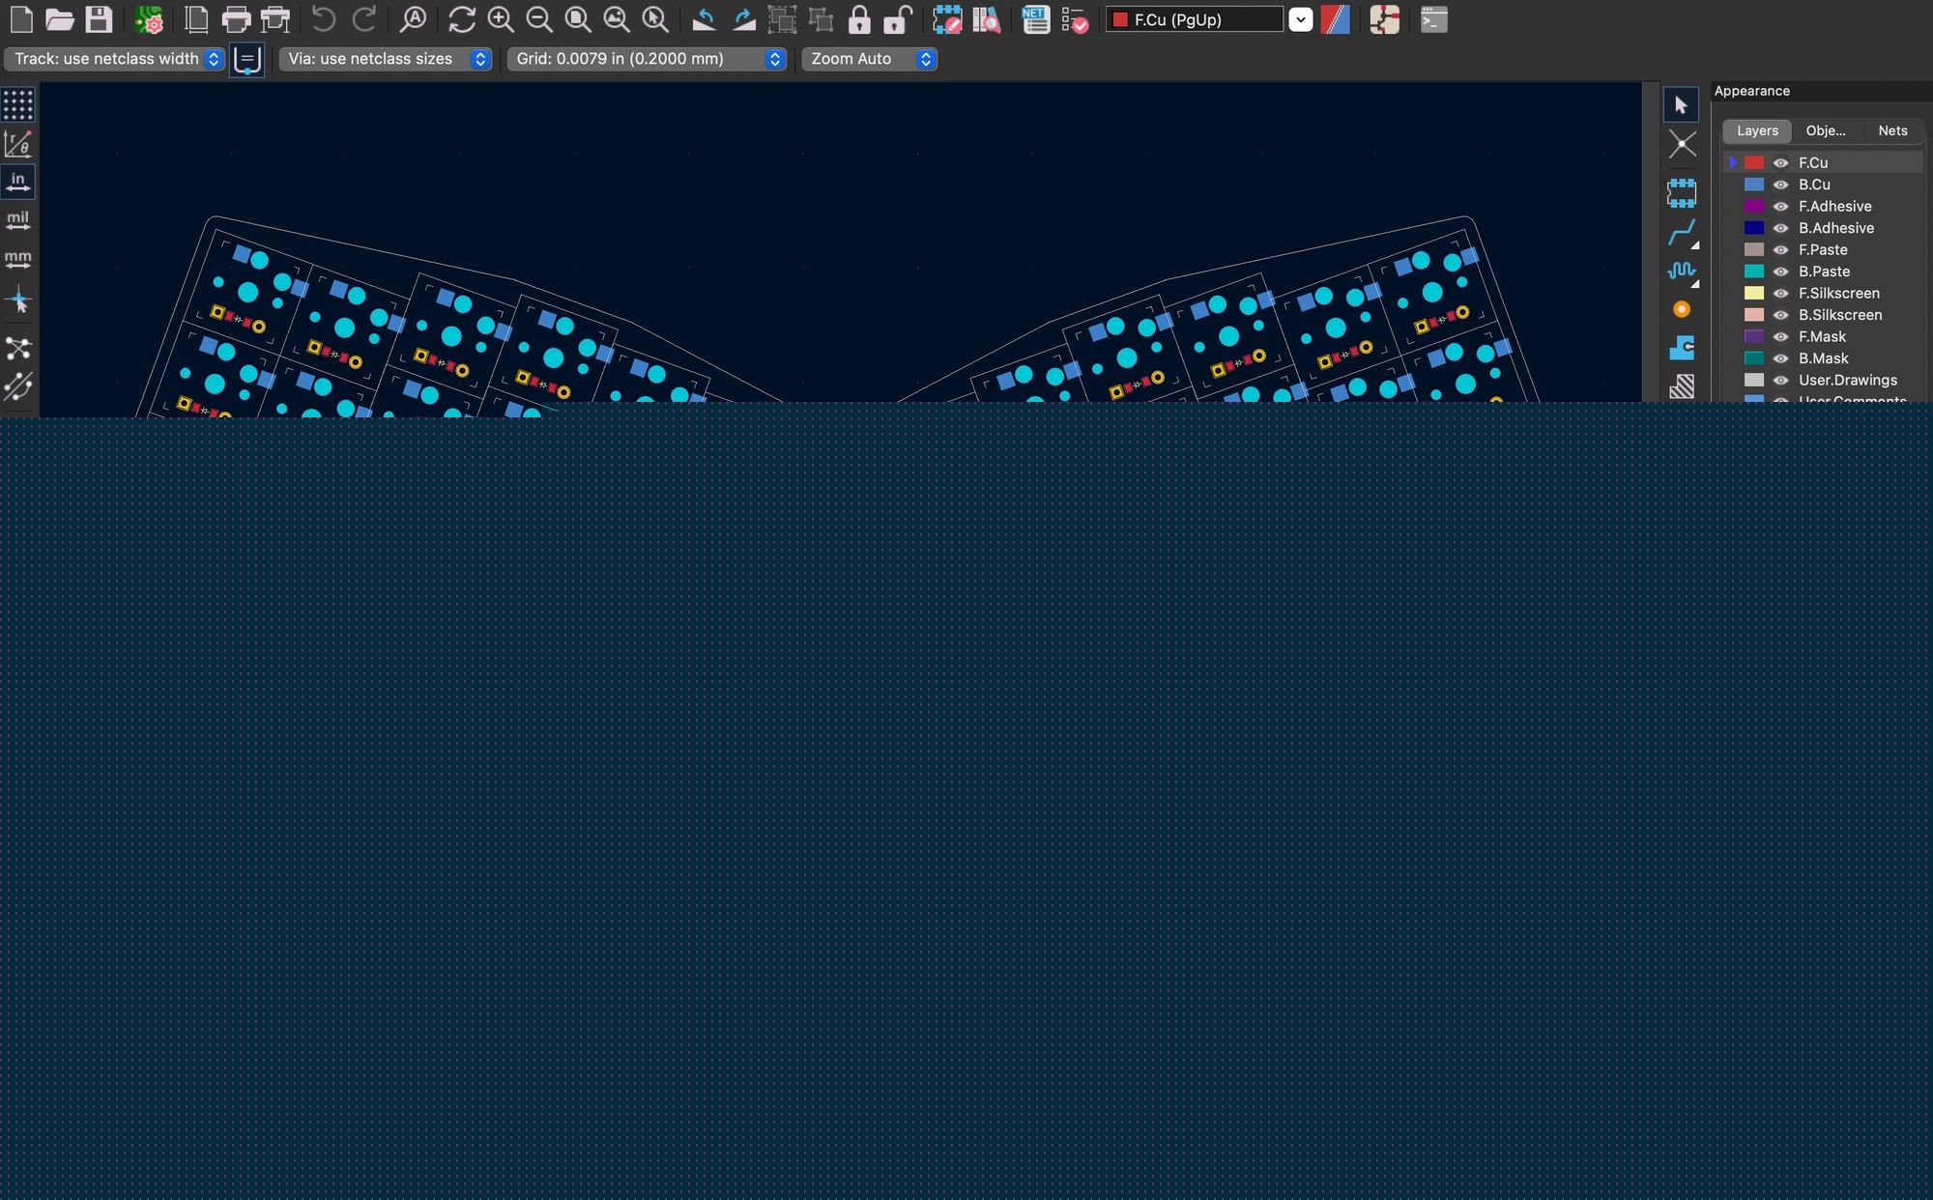
Task: Group the selected items
Action: click(782, 19)
